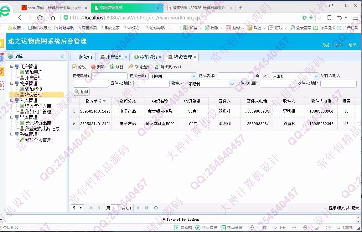The width and height of the screenshot is (362, 232).
Task: Click the 收件人电话 input field
Action: point(278,84)
